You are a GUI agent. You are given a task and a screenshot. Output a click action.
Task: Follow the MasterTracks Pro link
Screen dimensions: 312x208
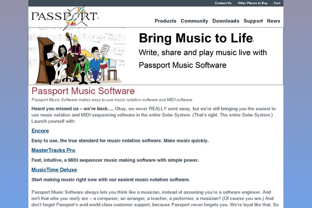[54, 150]
